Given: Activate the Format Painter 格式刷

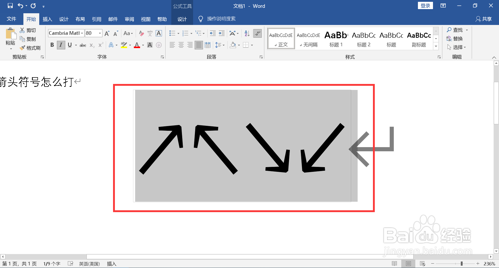Looking at the screenshot, I should click(30, 48).
